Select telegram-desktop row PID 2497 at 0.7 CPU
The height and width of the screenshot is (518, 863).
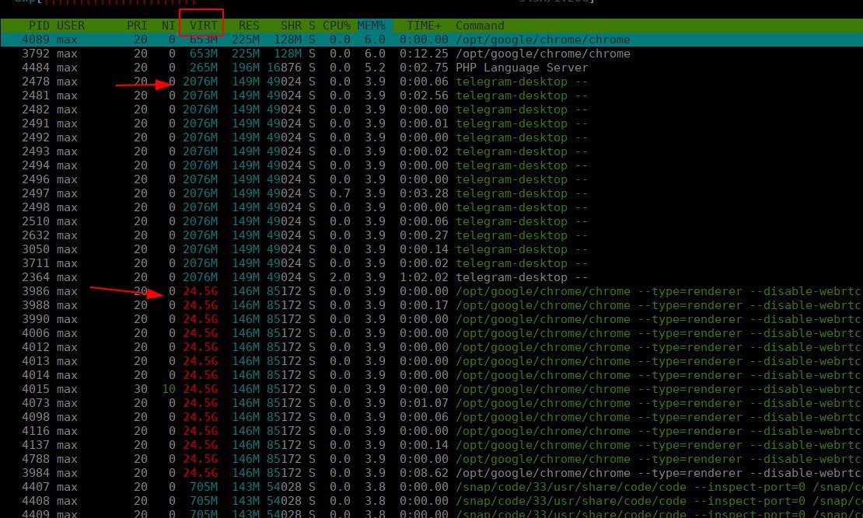point(432,193)
